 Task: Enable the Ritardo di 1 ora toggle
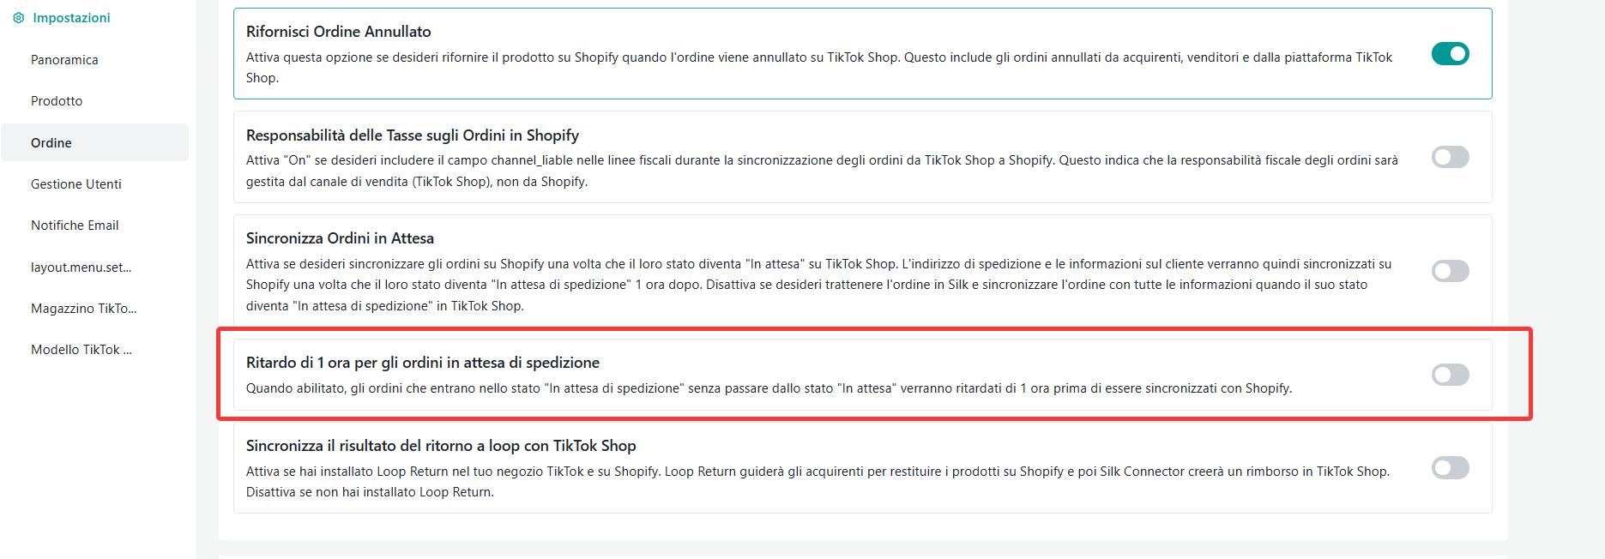pos(1450,375)
